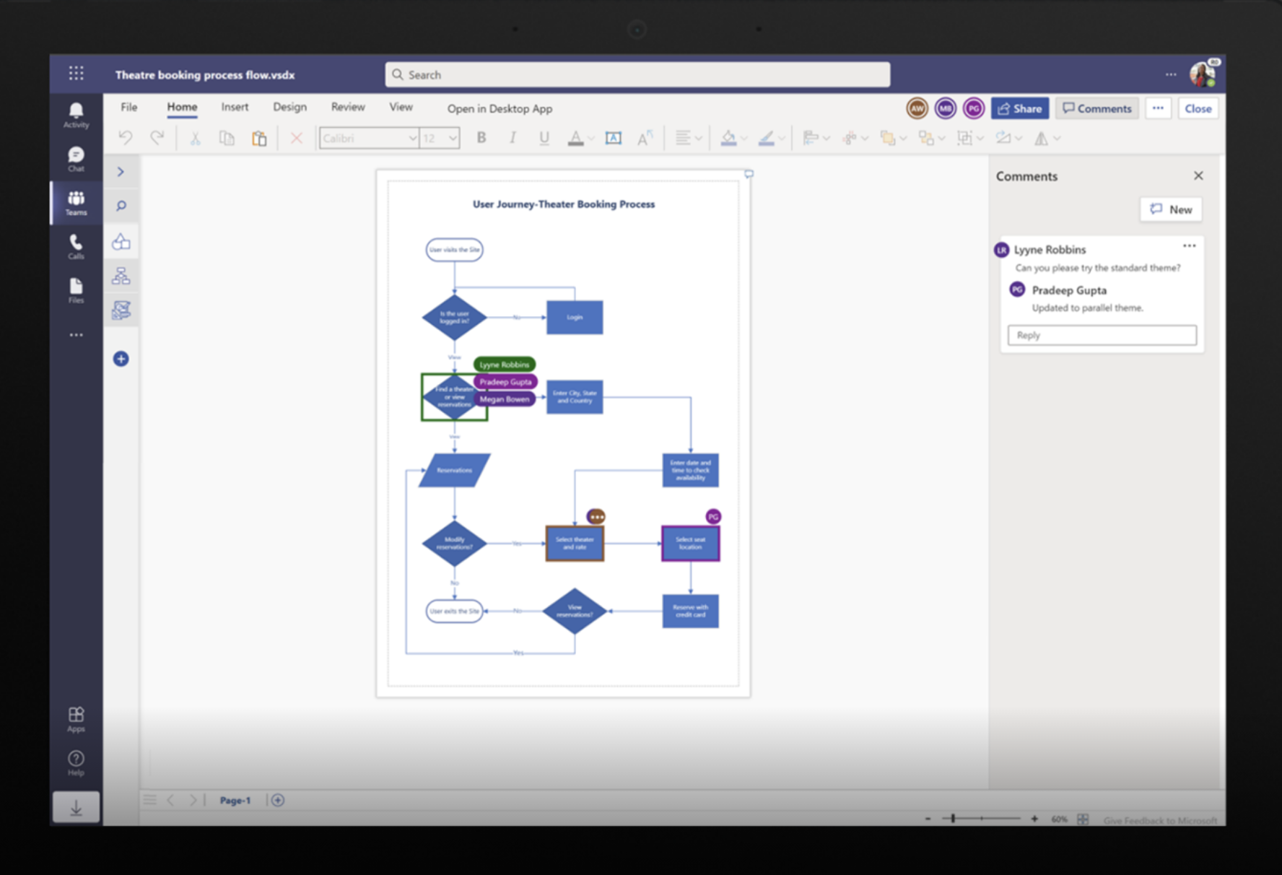Screen dimensions: 1282x875
Task: Type a reply to Pradeep Gupta's comment
Action: tap(1101, 335)
